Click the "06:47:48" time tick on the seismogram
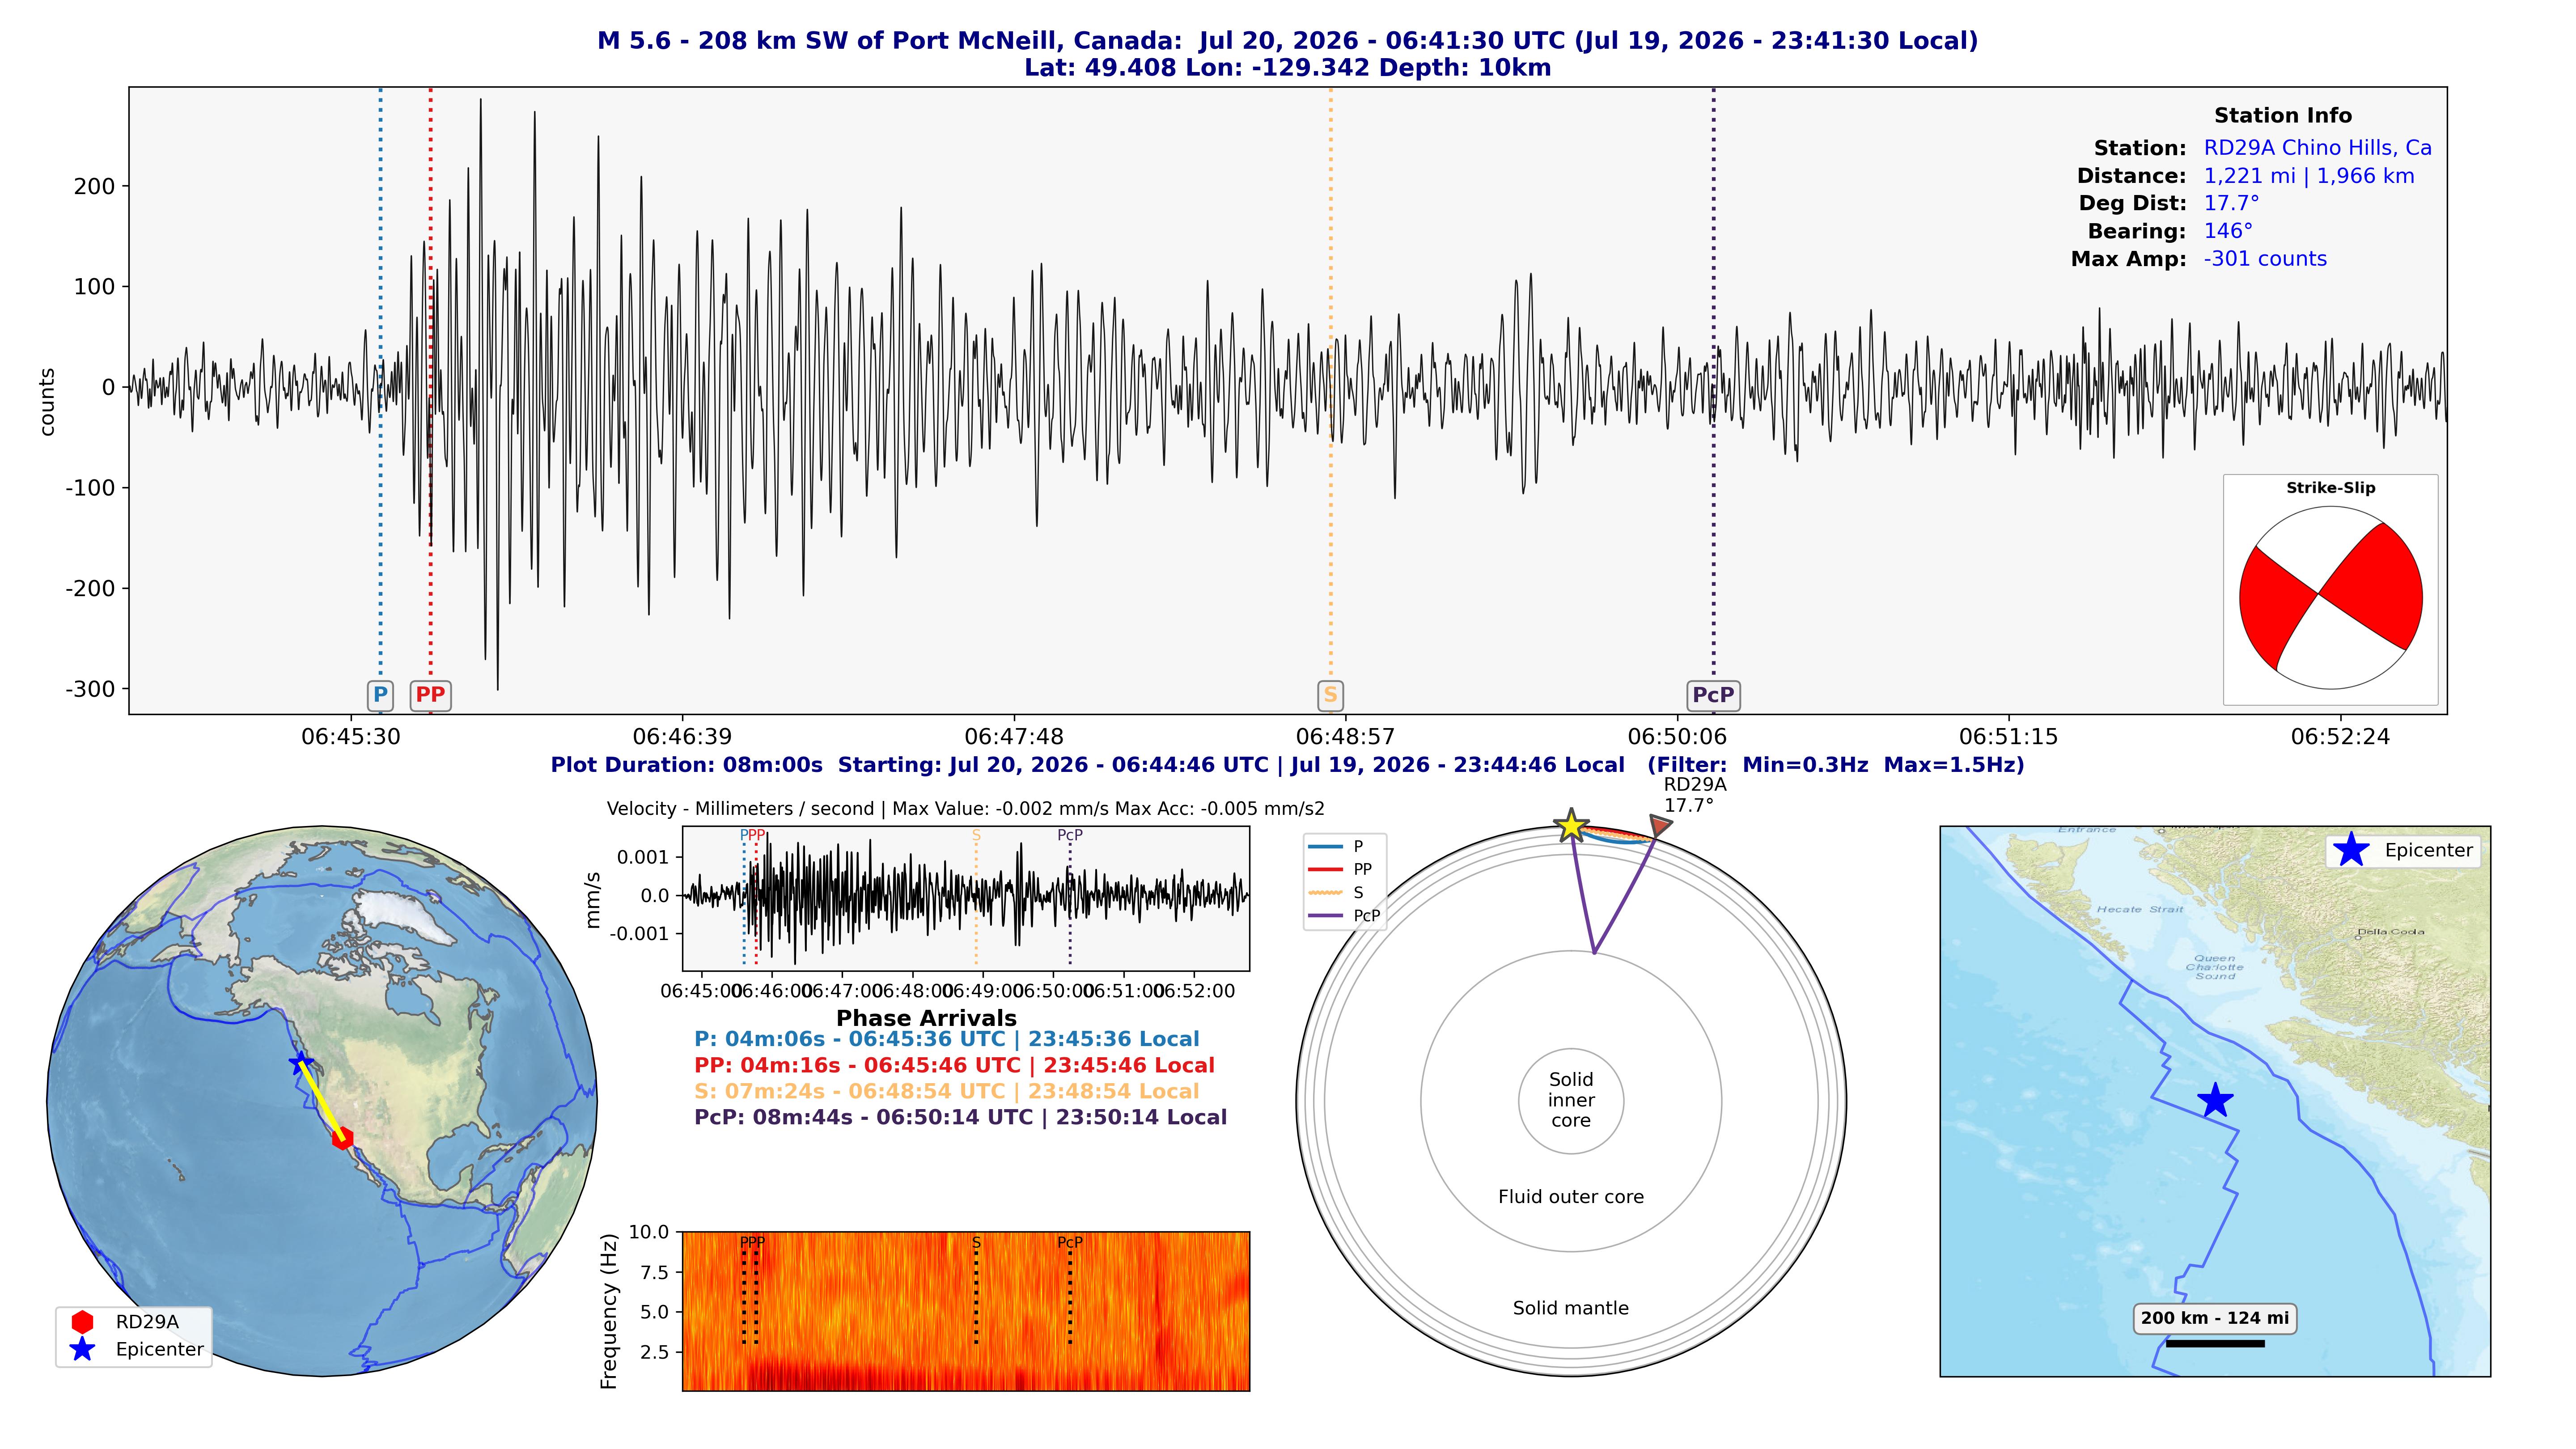 point(1014,737)
